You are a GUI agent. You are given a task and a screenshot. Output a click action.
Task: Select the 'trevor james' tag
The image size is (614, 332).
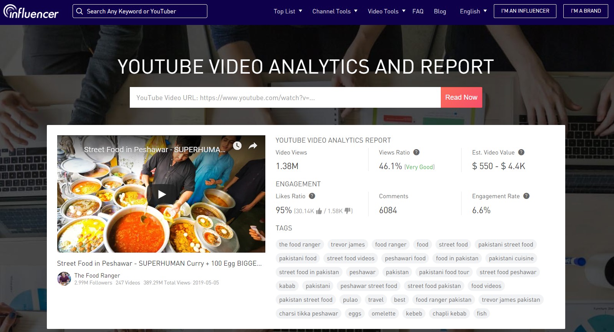click(348, 245)
